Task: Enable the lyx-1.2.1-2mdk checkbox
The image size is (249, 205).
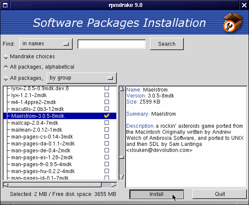Action: 107,95
